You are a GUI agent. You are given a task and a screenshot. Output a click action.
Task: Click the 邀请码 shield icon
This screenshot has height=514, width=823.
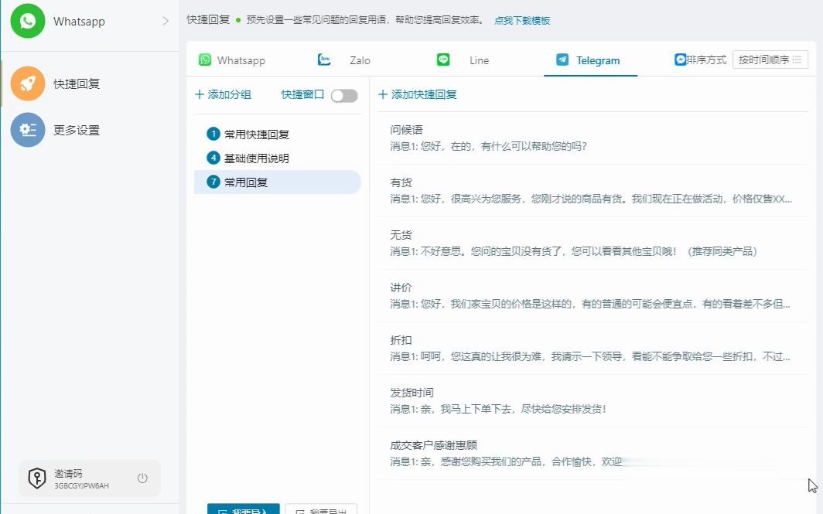36,478
